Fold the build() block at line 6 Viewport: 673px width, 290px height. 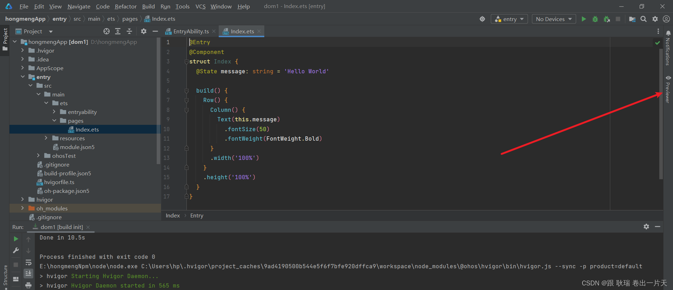[186, 91]
